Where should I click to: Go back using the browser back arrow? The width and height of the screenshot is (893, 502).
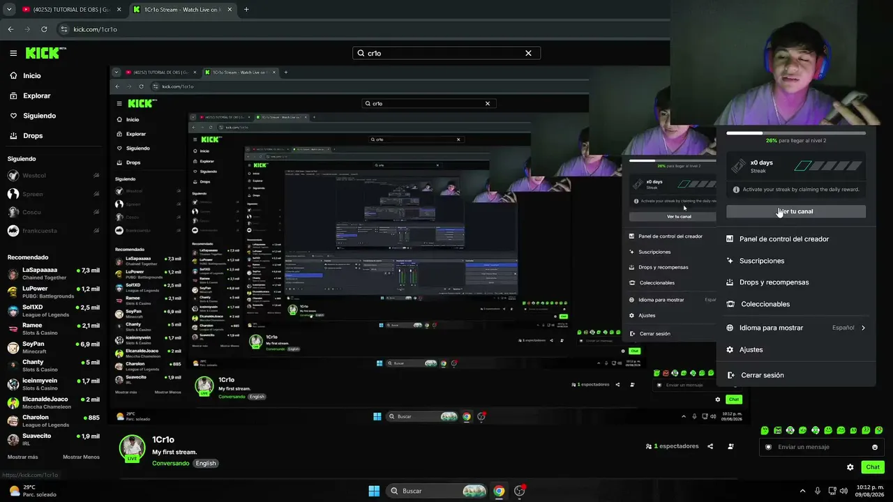pos(10,29)
